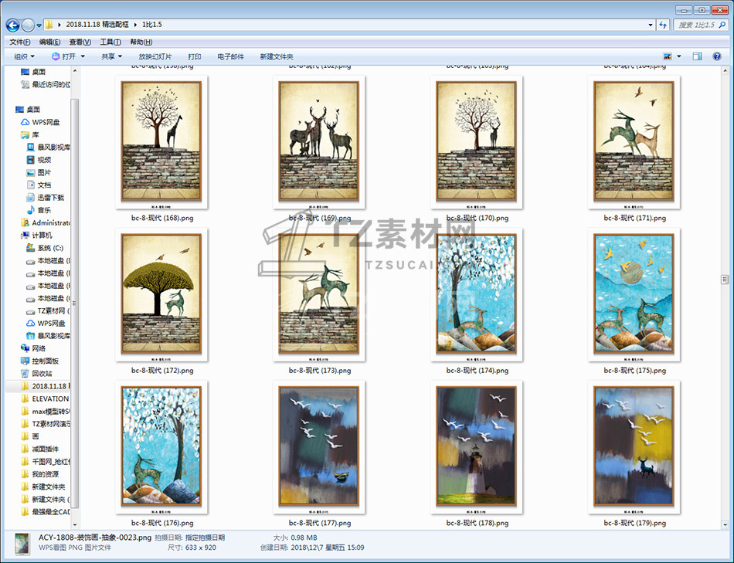Select the Recycle Bin (回收站) in the sidebar

pos(42,373)
